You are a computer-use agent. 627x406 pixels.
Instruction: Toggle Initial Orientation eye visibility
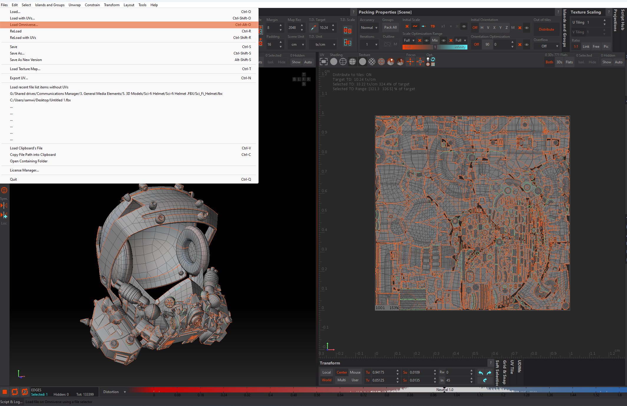[x=527, y=28]
